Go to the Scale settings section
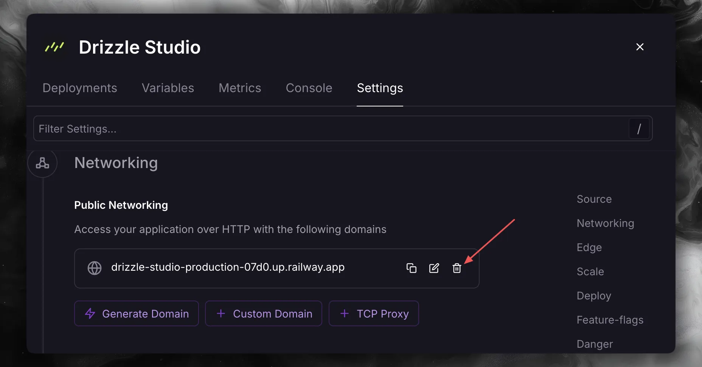This screenshot has width=702, height=367. click(x=590, y=271)
